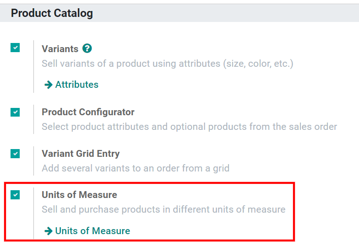The image size is (359, 246).
Task: Click empty area of Product Catalog header bar
Action: [x=229, y=13]
